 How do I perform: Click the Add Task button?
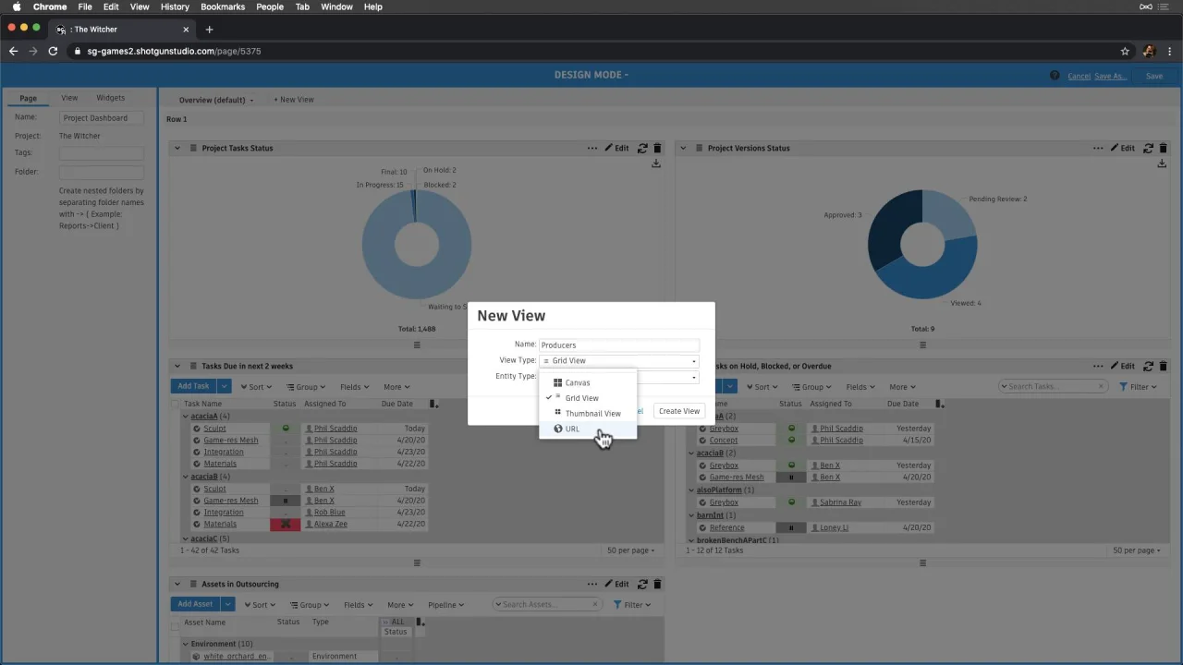tap(193, 386)
